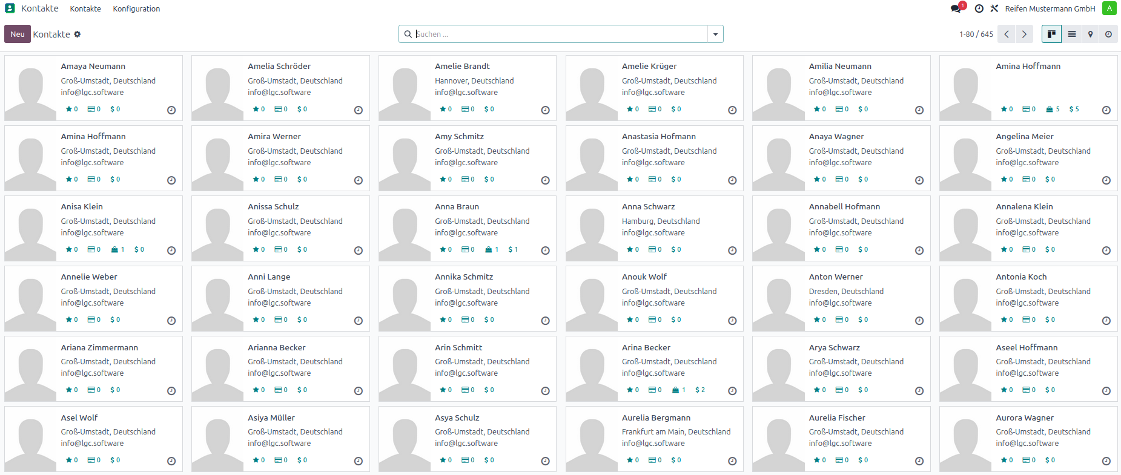Open activities clock in top bar
The width and height of the screenshot is (1121, 475).
[x=979, y=8]
